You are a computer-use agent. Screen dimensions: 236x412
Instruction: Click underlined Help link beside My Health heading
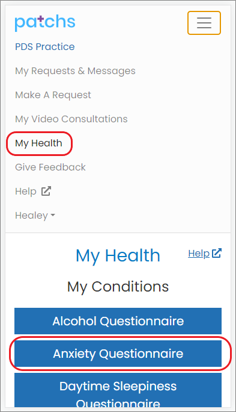[x=199, y=254]
